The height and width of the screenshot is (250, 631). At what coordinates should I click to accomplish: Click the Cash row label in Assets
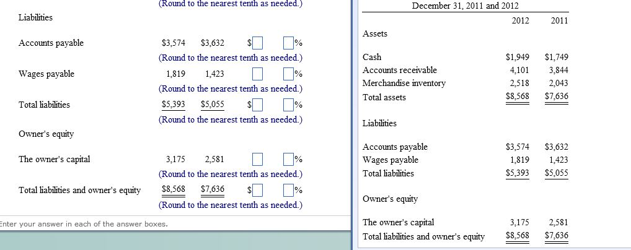pos(372,57)
